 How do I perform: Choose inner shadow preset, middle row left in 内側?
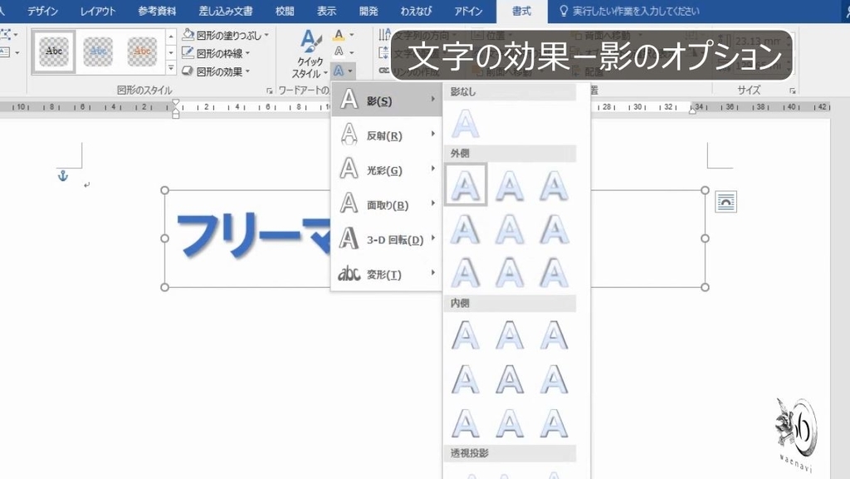tap(466, 379)
